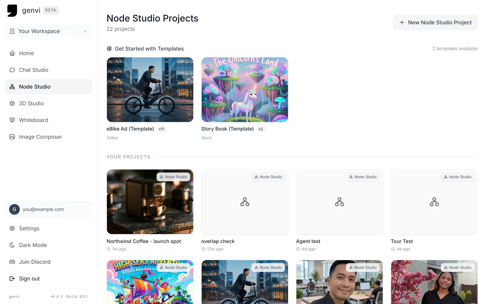This screenshot has width=487, height=304.
Task: Open the overlap check project title
Action: pyautogui.click(x=218, y=241)
